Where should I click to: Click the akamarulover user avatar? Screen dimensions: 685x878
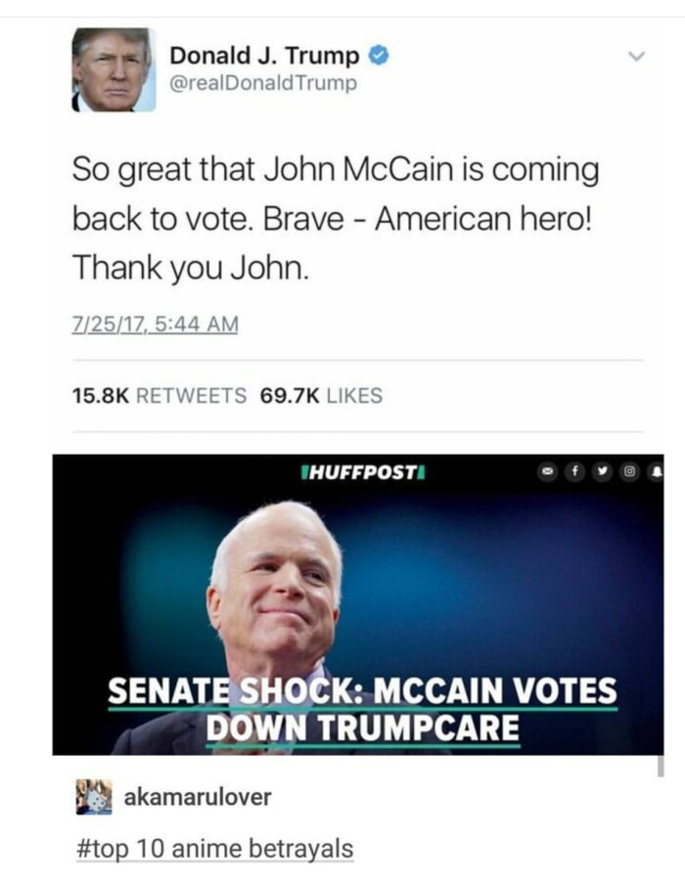(x=94, y=796)
